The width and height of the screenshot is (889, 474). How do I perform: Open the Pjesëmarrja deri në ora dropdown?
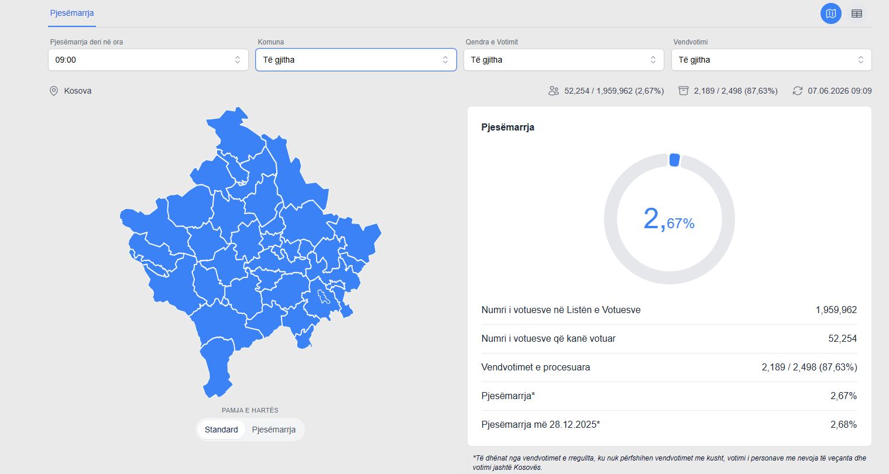pyautogui.click(x=148, y=60)
